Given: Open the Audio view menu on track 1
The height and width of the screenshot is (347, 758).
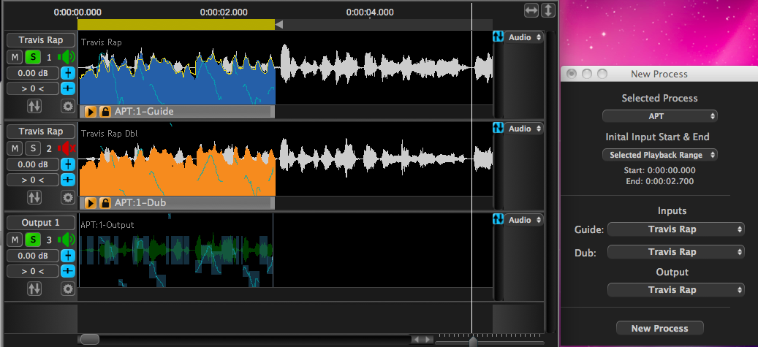Looking at the screenshot, I should (x=524, y=37).
